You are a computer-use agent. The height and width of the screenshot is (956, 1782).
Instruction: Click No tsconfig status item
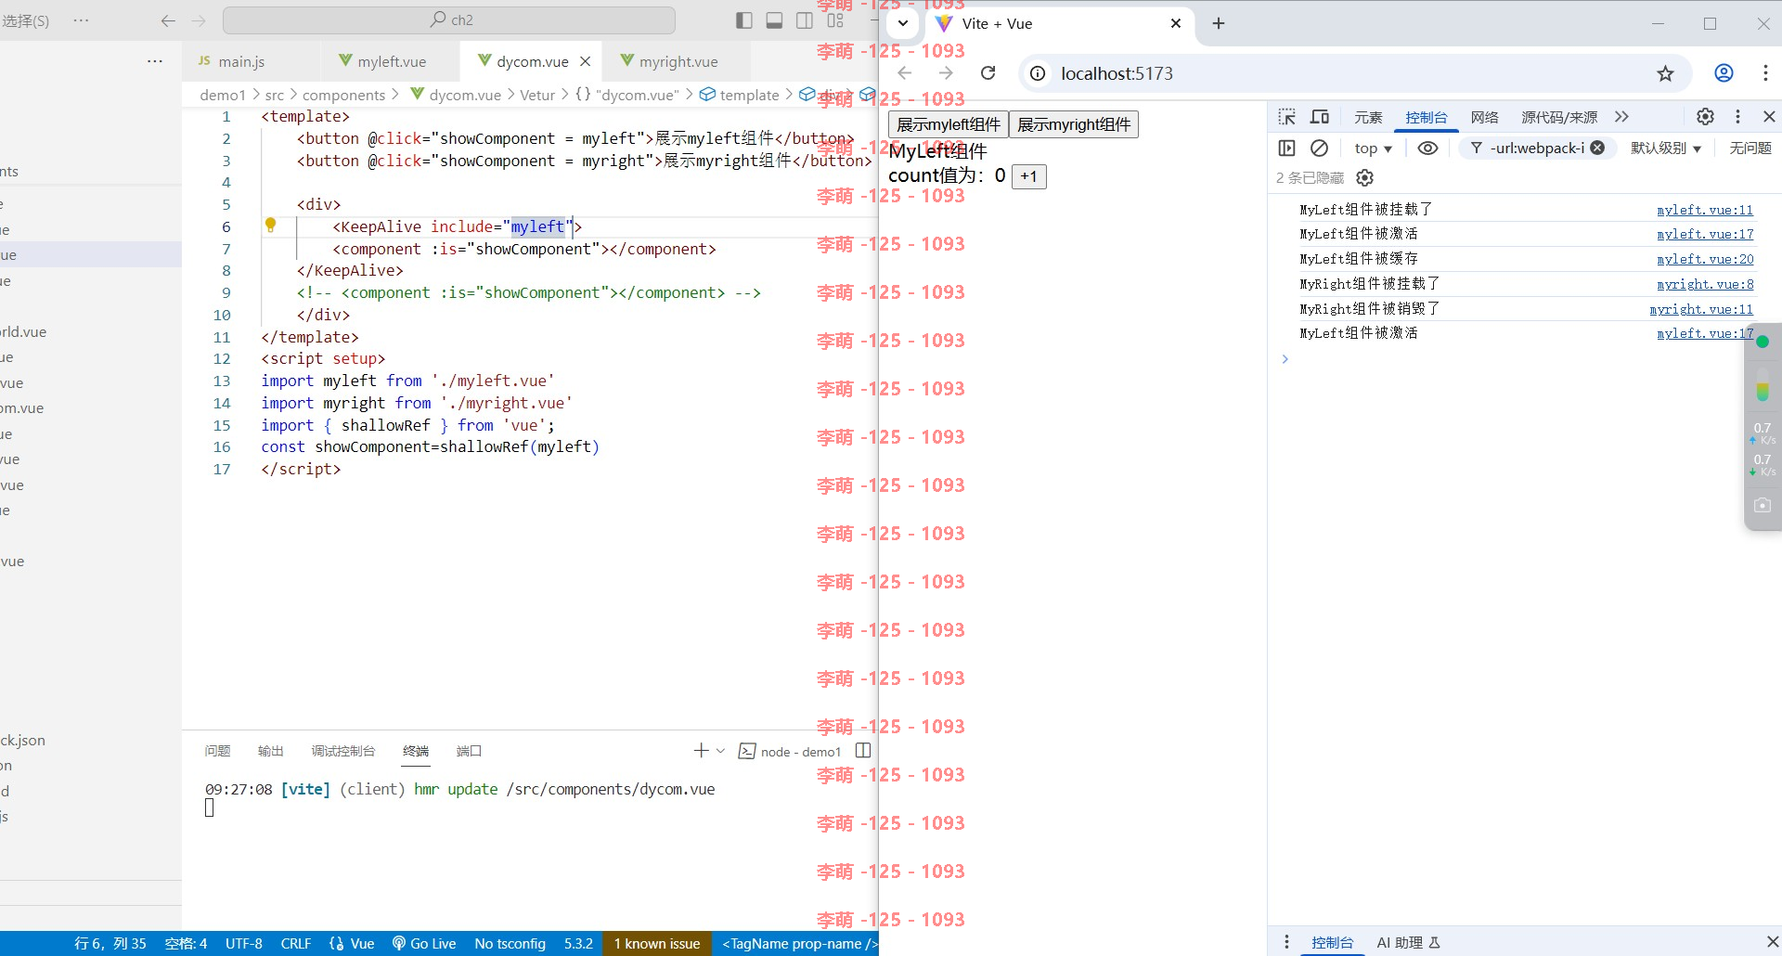(510, 943)
